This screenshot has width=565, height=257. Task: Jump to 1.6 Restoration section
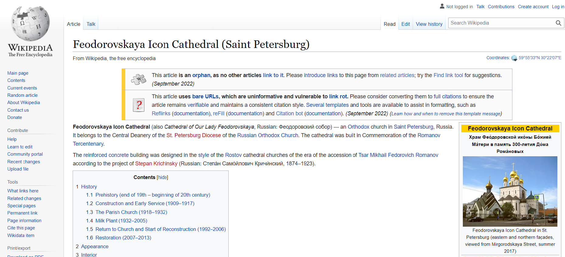point(119,238)
